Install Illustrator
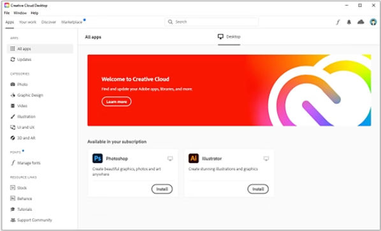 (x=258, y=189)
